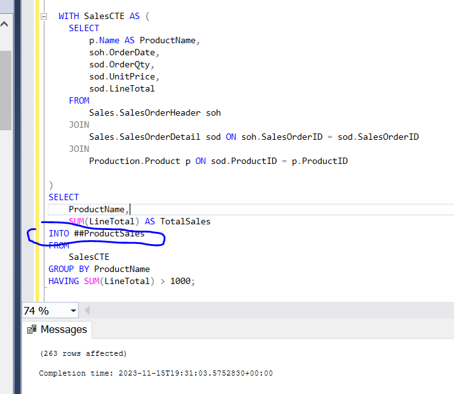Click the HAVING keyword in the query

point(64,281)
